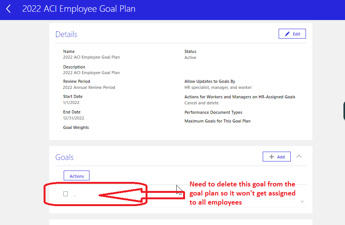Open the goal named with a dot

point(75,196)
